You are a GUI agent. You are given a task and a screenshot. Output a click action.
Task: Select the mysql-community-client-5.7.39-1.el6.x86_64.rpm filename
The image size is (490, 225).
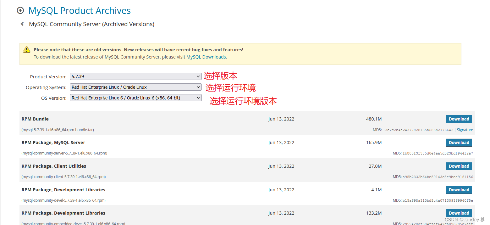pos(63,177)
